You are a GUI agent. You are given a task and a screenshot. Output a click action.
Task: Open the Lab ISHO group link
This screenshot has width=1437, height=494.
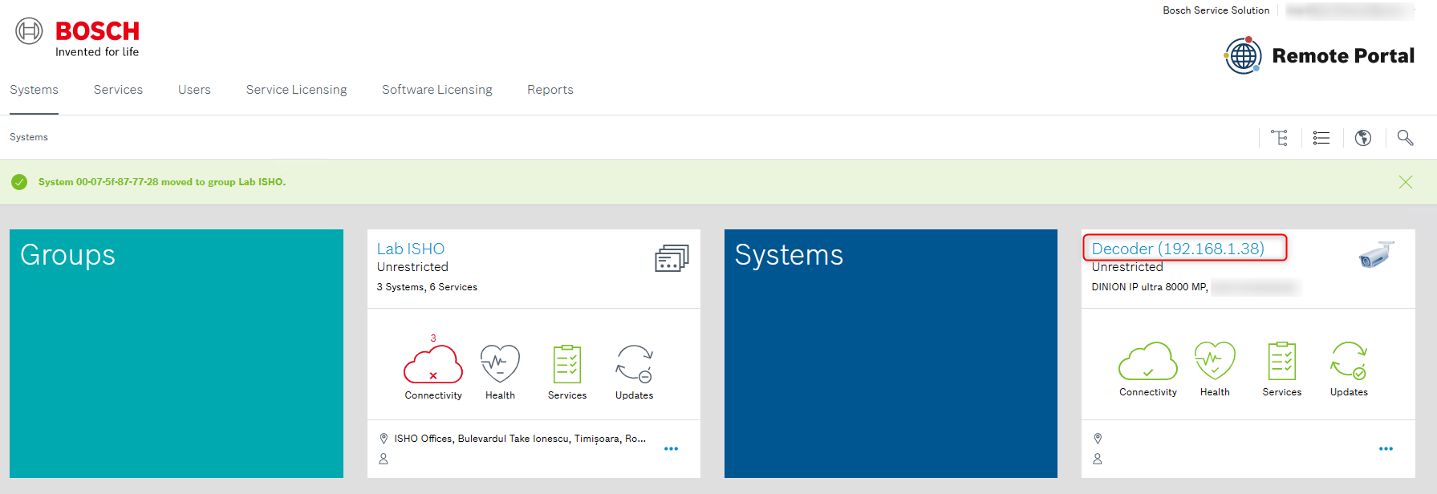(x=411, y=249)
